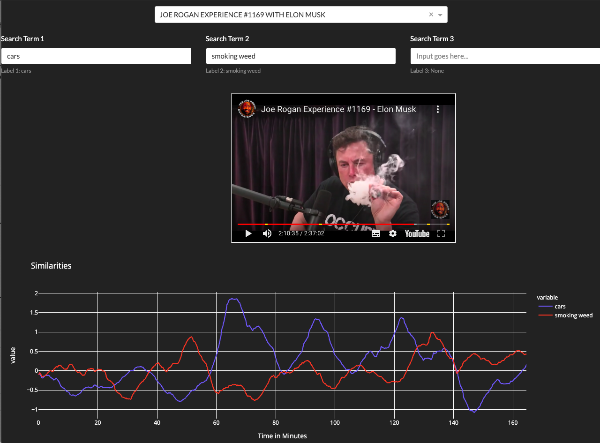
Task: Toggle the smoking weed trace in the legend
Action: 565,315
